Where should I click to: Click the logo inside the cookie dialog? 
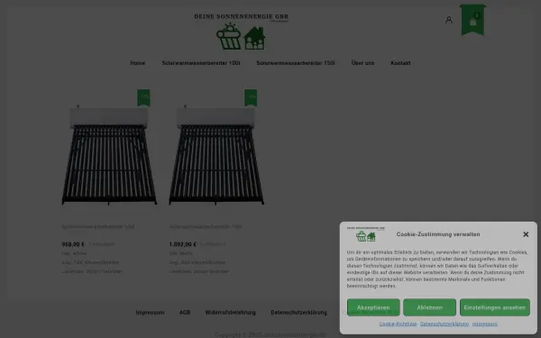[366, 234]
